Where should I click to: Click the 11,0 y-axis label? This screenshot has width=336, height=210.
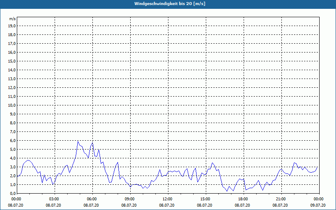tap(12, 97)
